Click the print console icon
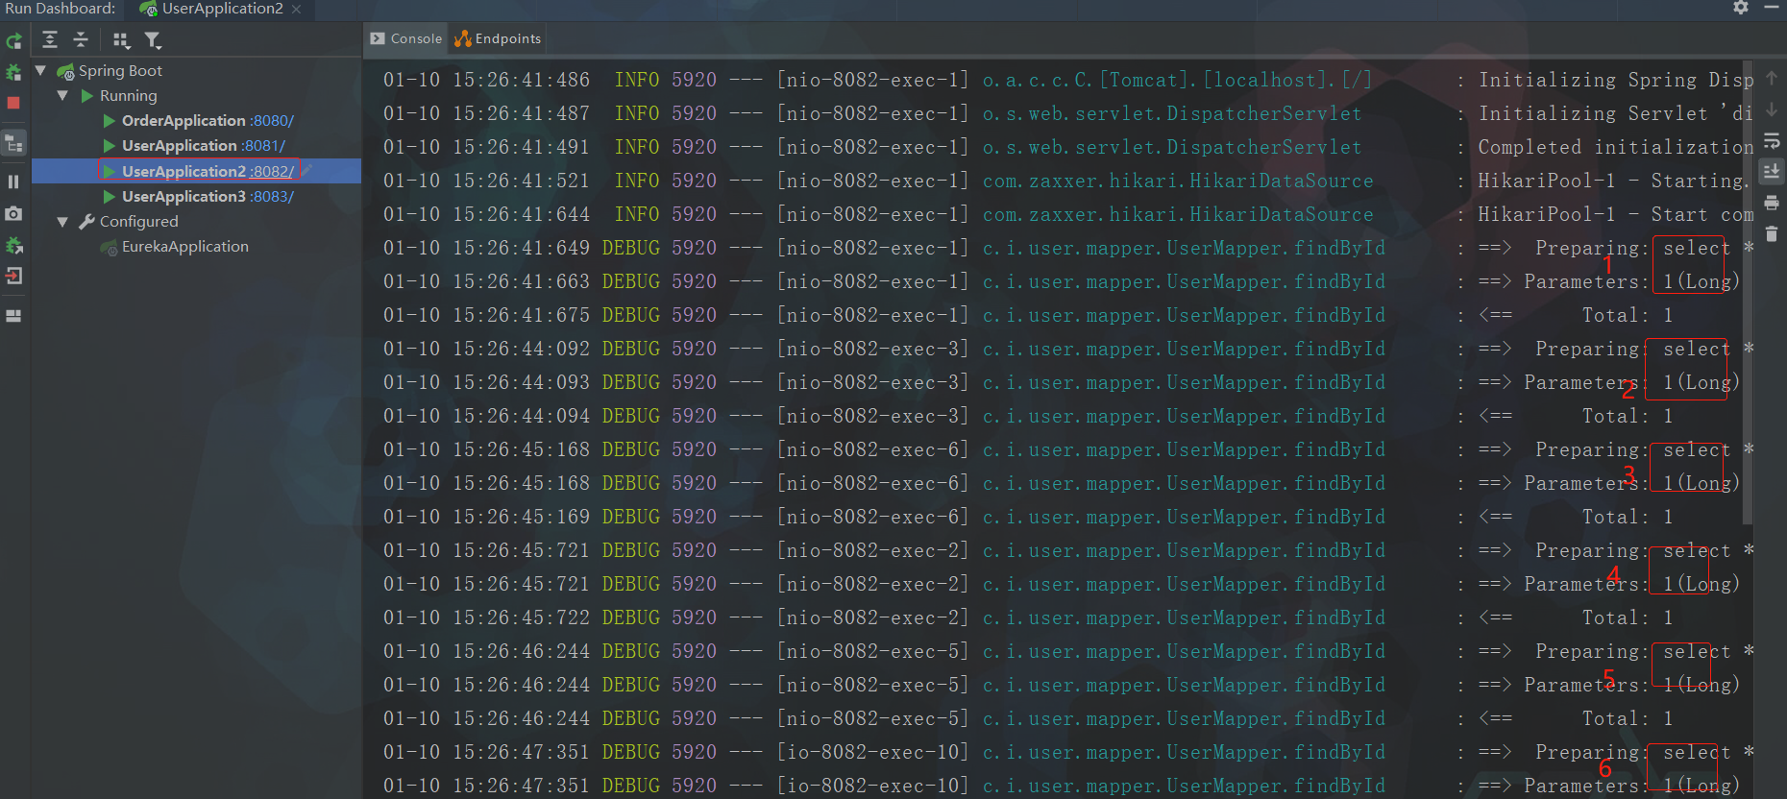The width and height of the screenshot is (1787, 799). pos(1772,203)
